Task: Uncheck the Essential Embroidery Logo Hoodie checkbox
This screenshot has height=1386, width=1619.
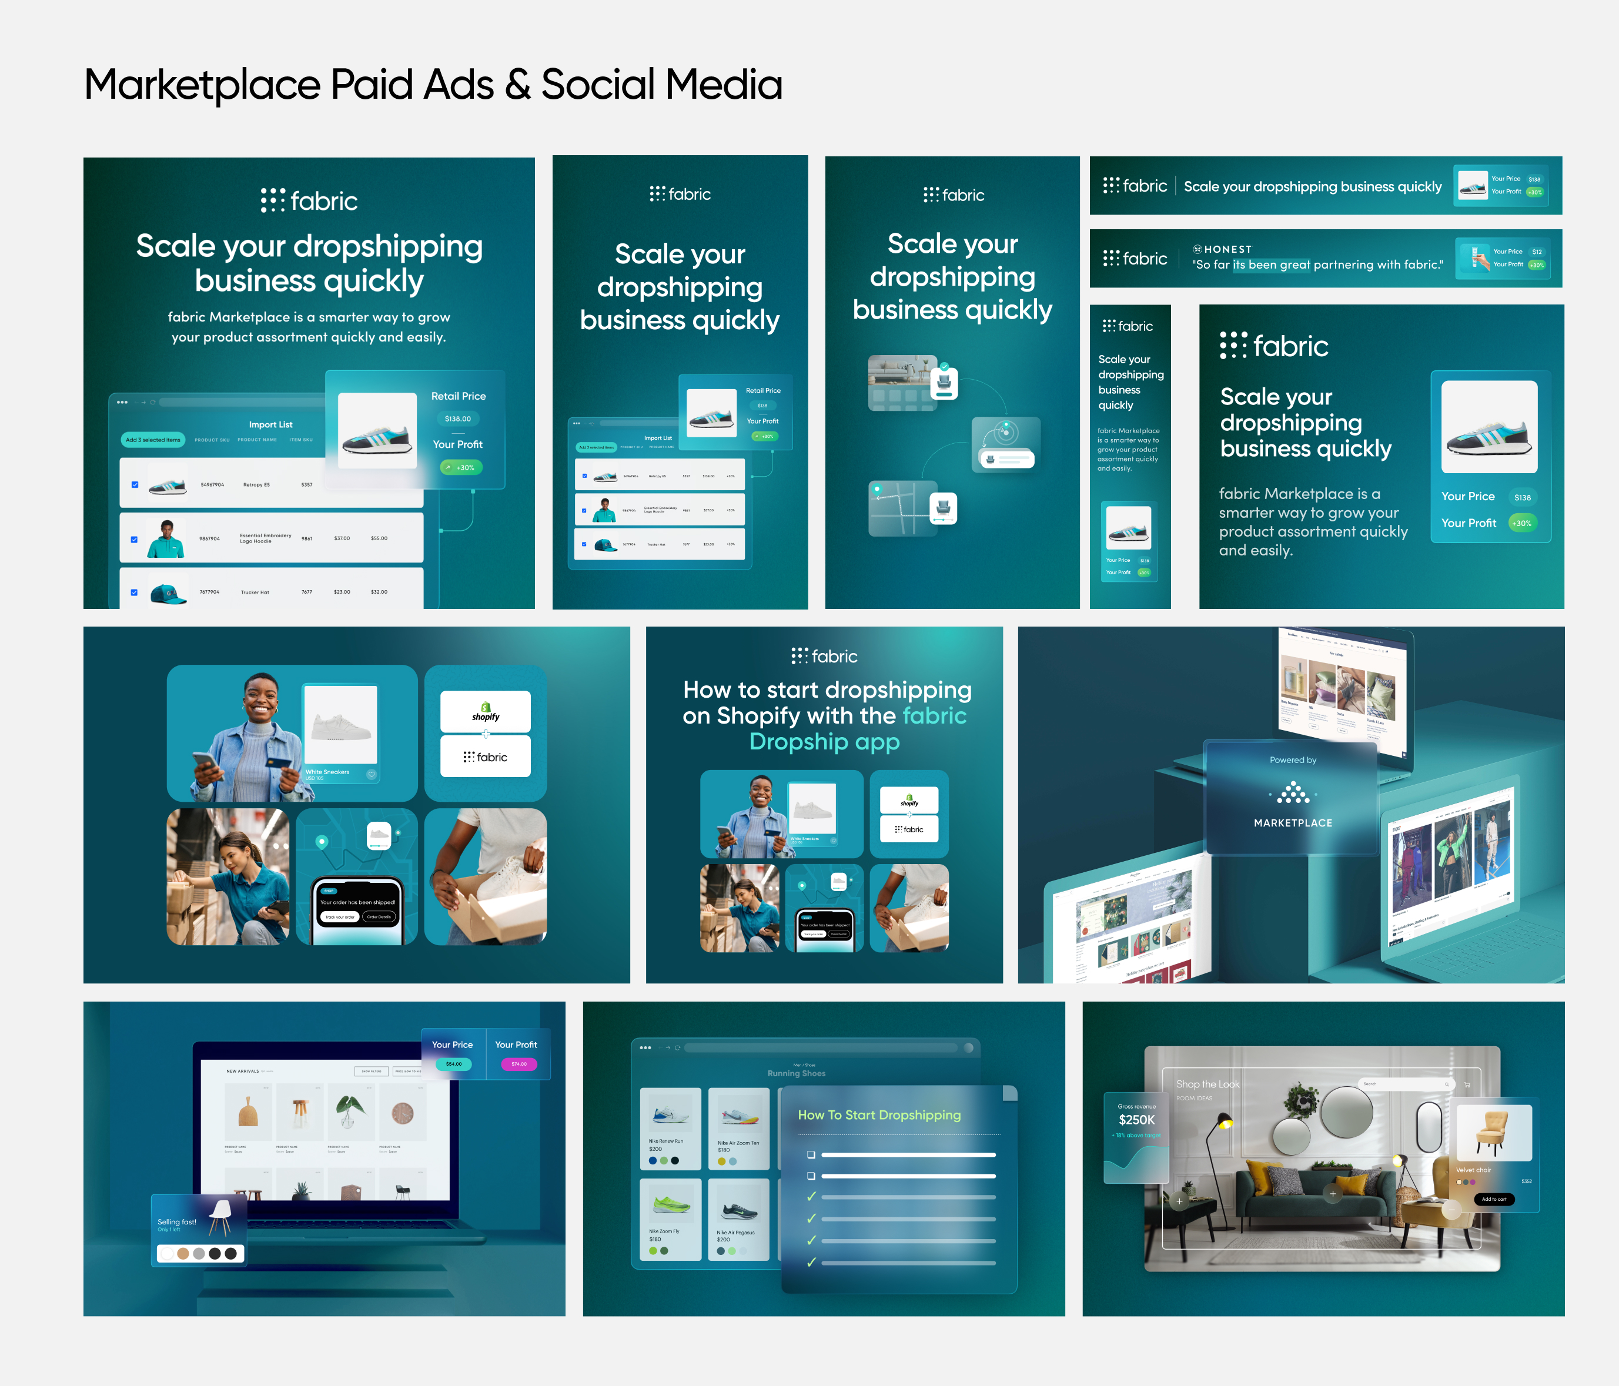Action: point(135,539)
